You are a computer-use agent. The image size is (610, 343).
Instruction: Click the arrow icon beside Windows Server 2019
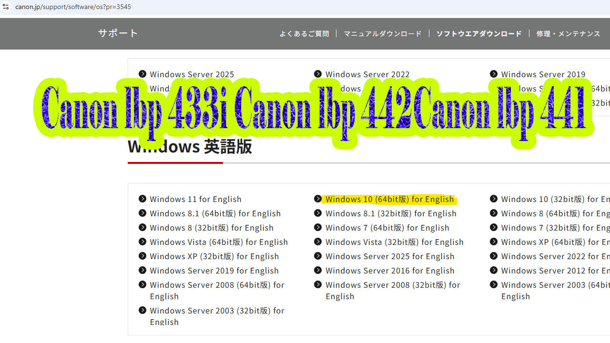tap(493, 74)
